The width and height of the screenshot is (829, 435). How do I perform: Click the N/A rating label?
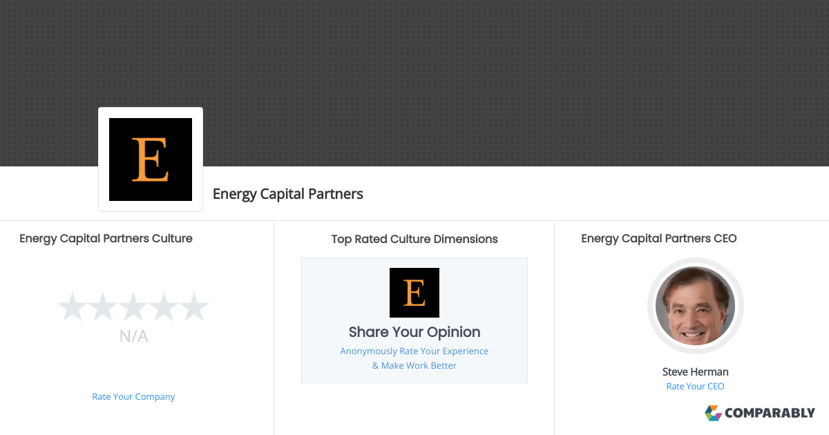click(133, 336)
